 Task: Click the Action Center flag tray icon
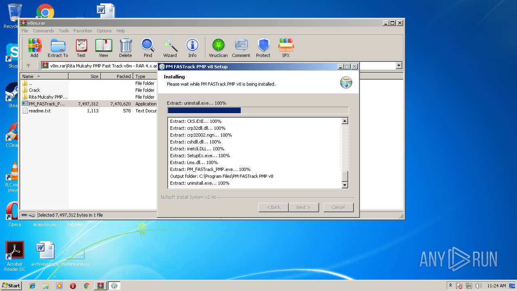pyautogui.click(x=459, y=286)
